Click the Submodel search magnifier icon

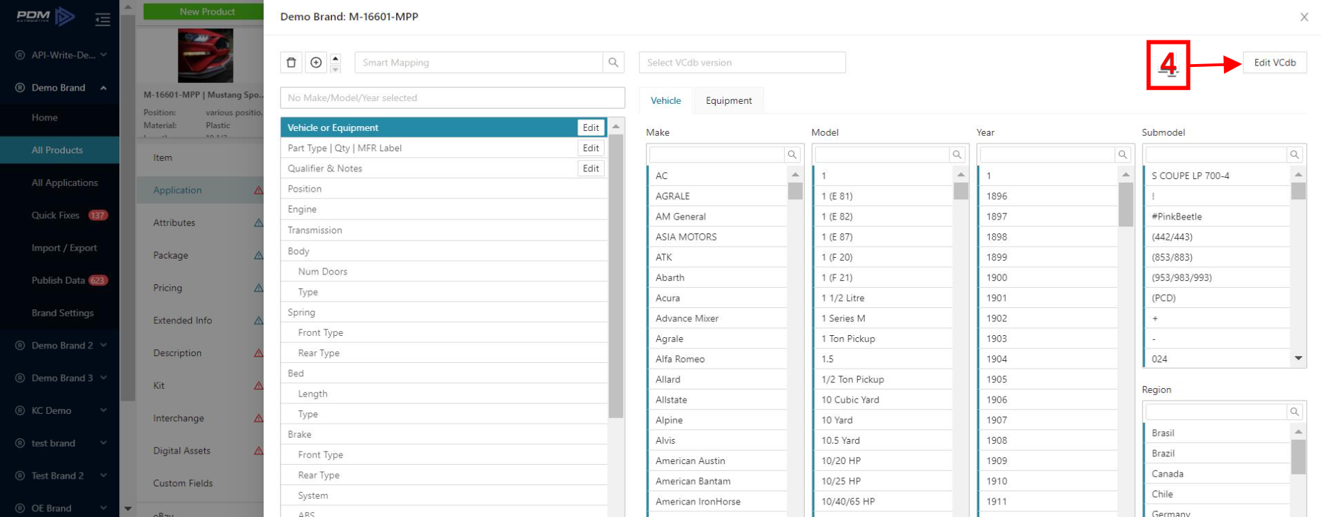tap(1294, 155)
